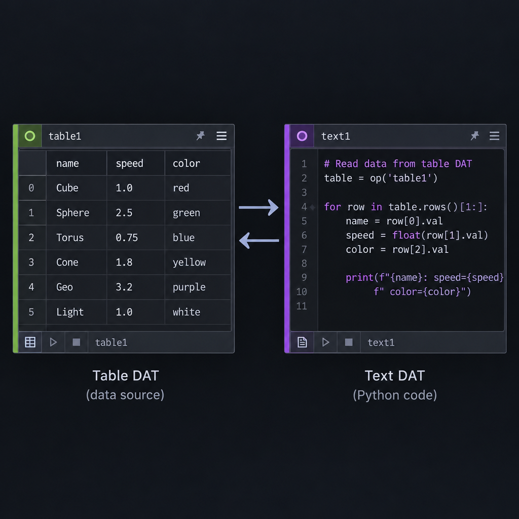The width and height of the screenshot is (519, 519).
Task: Click the speed cell '1.8'
Action: click(136, 263)
